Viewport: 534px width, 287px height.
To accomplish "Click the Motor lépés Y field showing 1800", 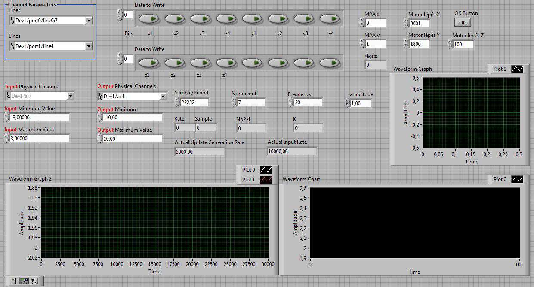I will (x=420, y=44).
